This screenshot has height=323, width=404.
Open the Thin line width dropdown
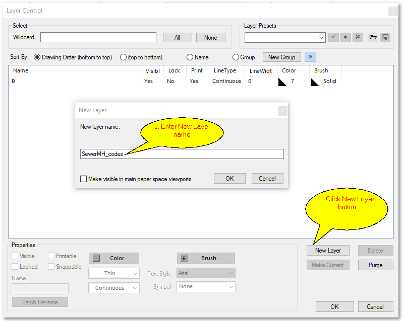[135, 273]
